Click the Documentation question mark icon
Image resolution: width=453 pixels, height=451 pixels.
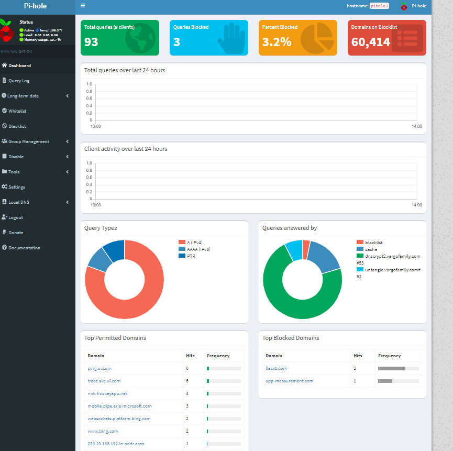[4, 247]
